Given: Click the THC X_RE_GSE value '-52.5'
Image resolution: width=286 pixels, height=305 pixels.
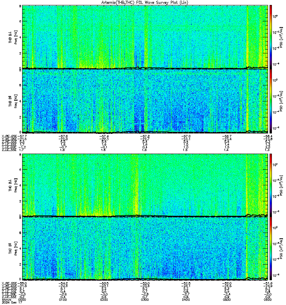Looking at the screenshot, I should pyautogui.click(x=186, y=283).
